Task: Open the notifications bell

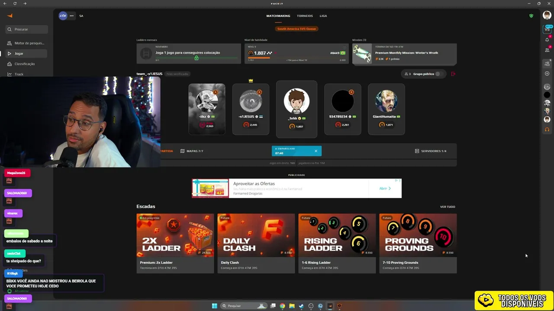Action: point(547,39)
